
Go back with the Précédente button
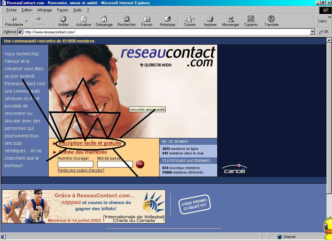pos(14,21)
